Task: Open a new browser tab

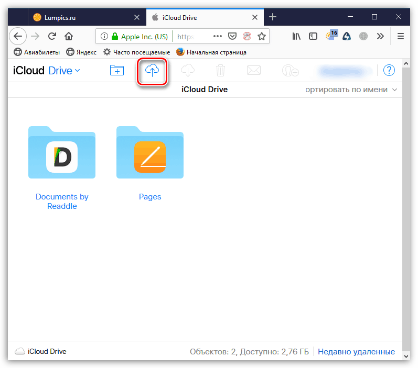Action: tap(272, 17)
